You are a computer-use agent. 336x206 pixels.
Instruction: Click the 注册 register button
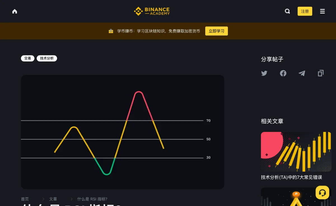[x=305, y=11]
